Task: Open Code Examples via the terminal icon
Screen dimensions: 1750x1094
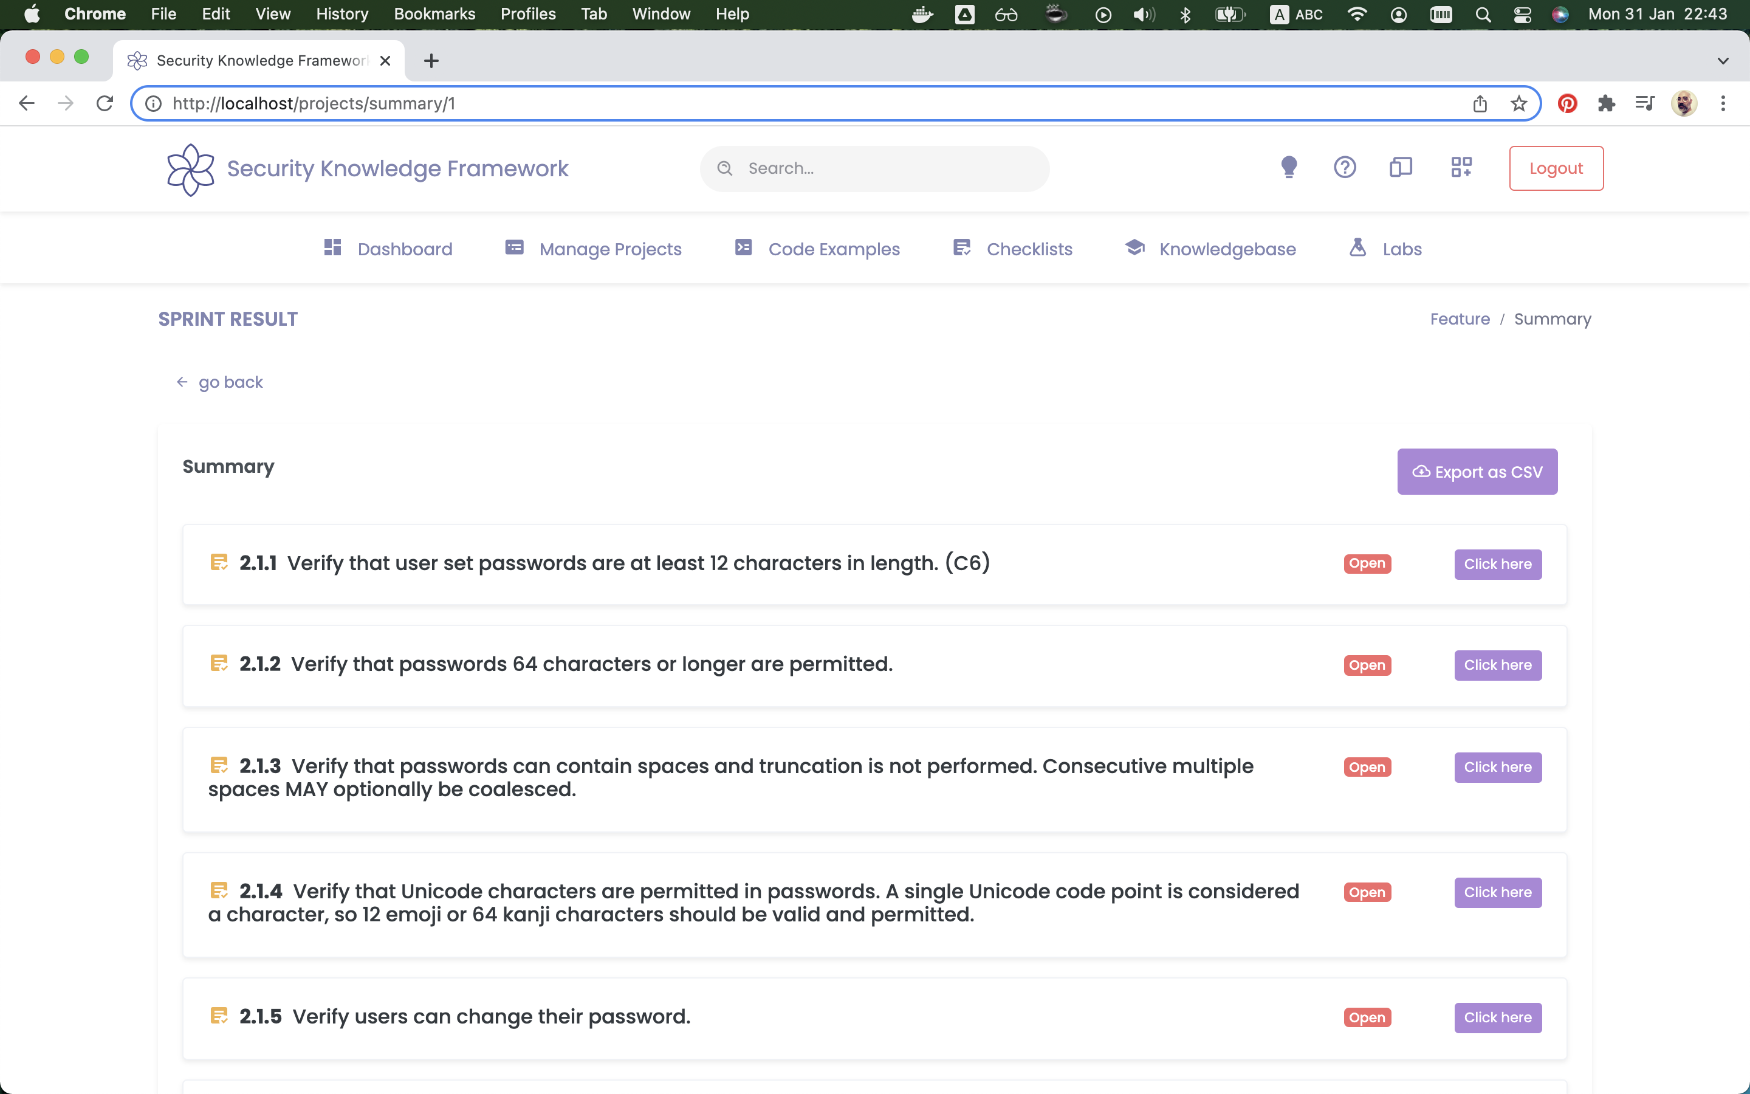Action: point(743,247)
